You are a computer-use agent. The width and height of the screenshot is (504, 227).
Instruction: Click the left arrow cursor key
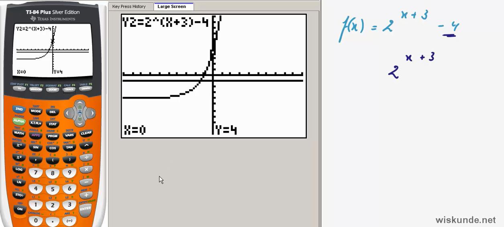pyautogui.click(x=68, y=113)
